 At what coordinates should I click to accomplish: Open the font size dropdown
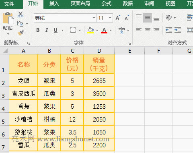tap(110, 18)
